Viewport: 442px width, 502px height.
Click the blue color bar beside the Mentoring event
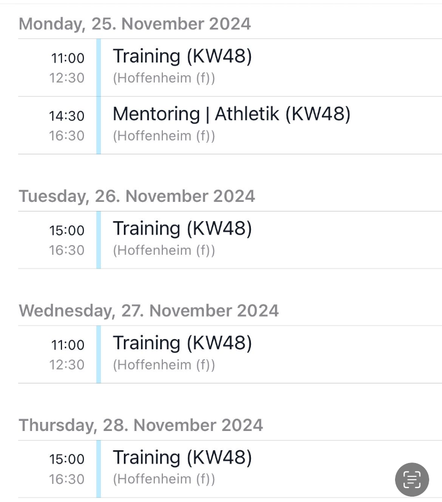pyautogui.click(x=99, y=126)
